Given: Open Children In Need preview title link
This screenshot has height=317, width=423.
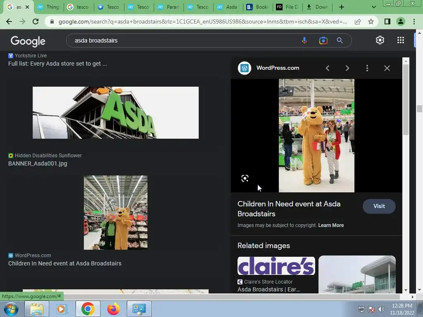Looking at the screenshot, I should [x=289, y=209].
